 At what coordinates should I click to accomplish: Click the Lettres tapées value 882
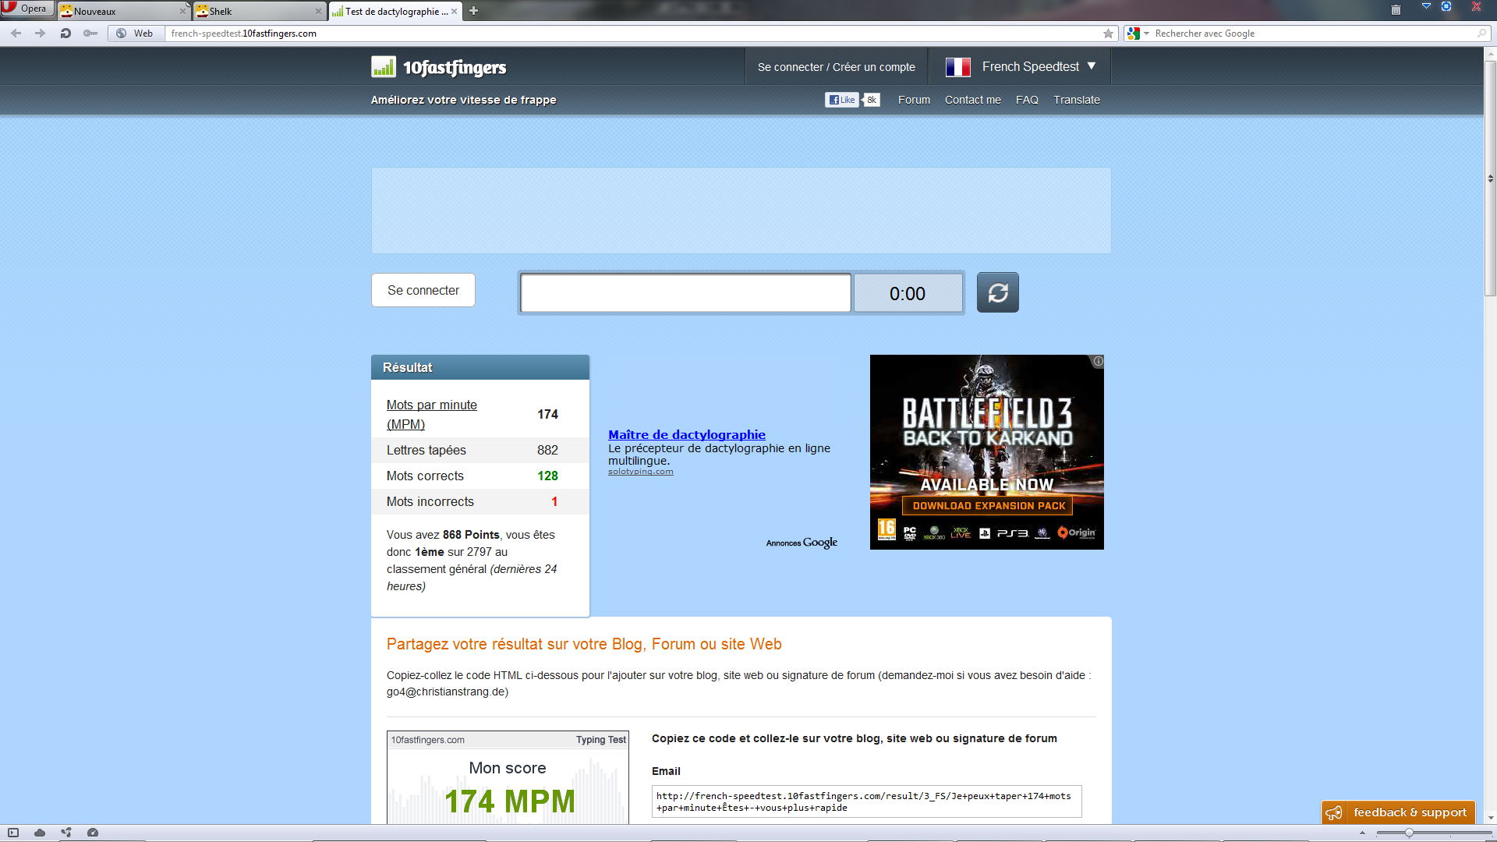pyautogui.click(x=547, y=450)
